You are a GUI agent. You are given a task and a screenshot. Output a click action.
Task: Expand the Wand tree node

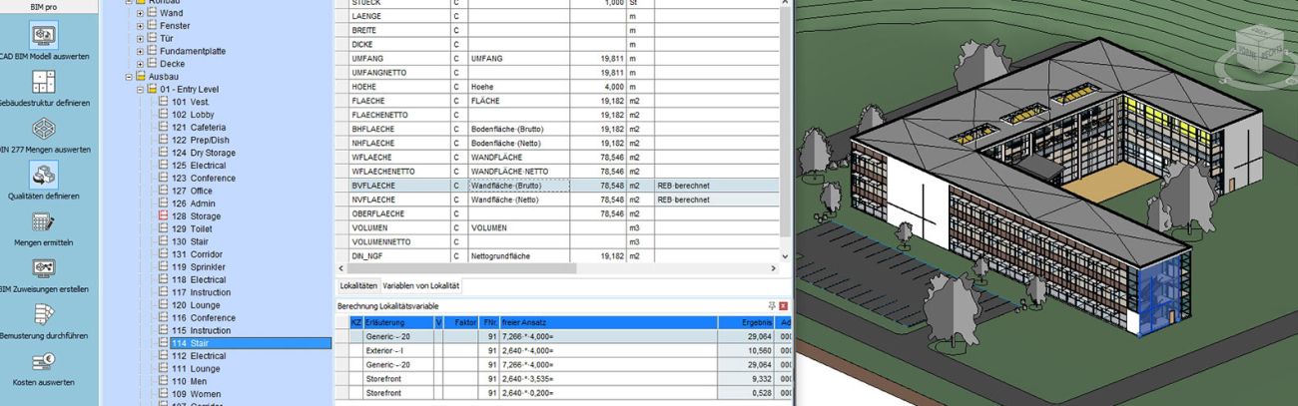point(141,13)
